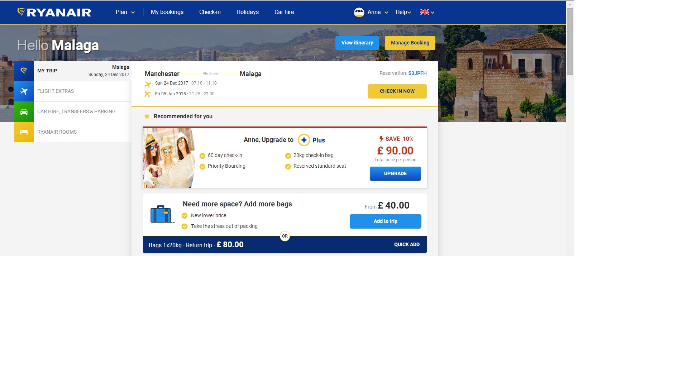Click the Plus upgrade circle icon

[304, 140]
